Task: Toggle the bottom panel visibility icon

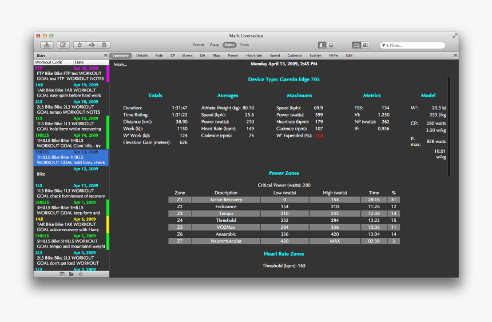Action: (x=331, y=45)
